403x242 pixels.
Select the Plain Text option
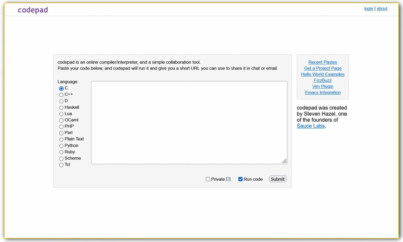[61, 140]
